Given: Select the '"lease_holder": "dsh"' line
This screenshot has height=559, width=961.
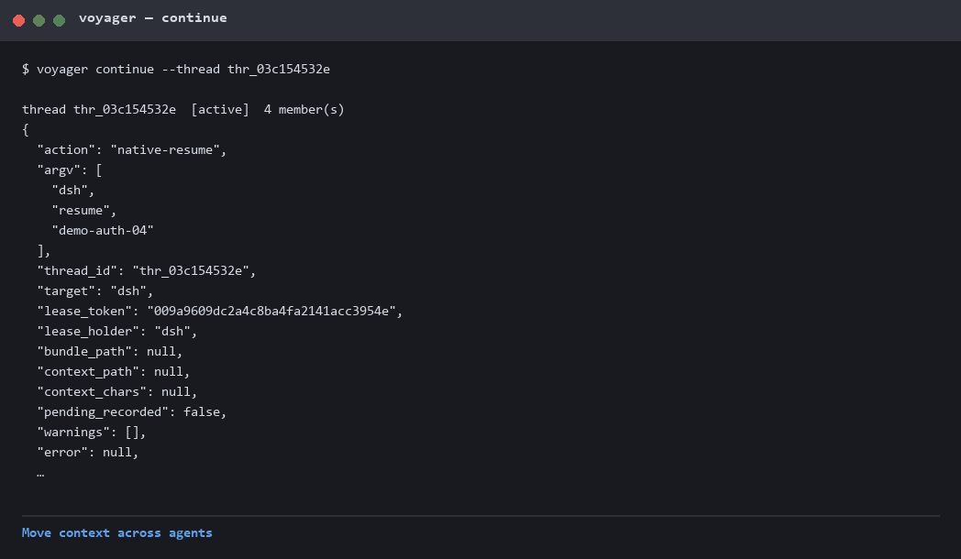Looking at the screenshot, I should (x=117, y=332).
